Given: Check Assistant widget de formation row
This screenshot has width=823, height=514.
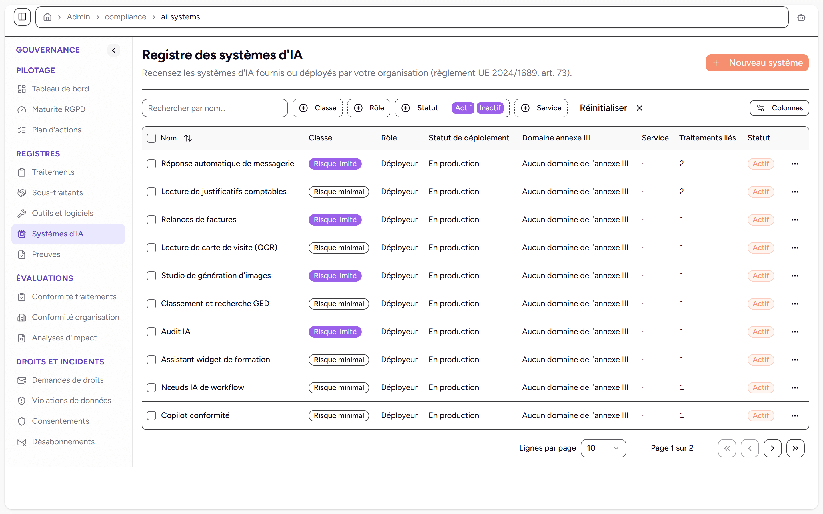Looking at the screenshot, I should (x=151, y=360).
